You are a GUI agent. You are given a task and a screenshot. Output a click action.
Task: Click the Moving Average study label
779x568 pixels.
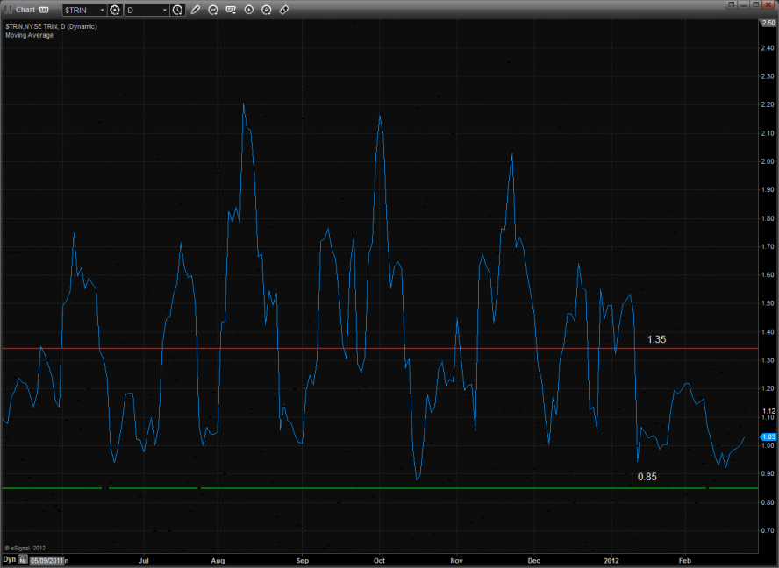[29, 35]
